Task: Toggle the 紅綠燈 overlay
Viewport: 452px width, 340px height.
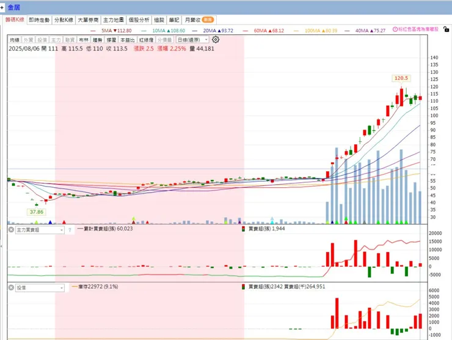Action: click(x=146, y=40)
